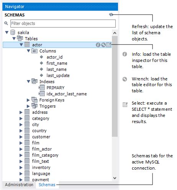Click the magnifier search icon
The image size is (177, 190).
click(x=6, y=23)
